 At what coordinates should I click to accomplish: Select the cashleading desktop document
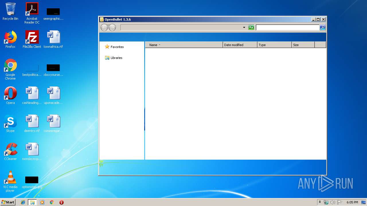[32, 96]
